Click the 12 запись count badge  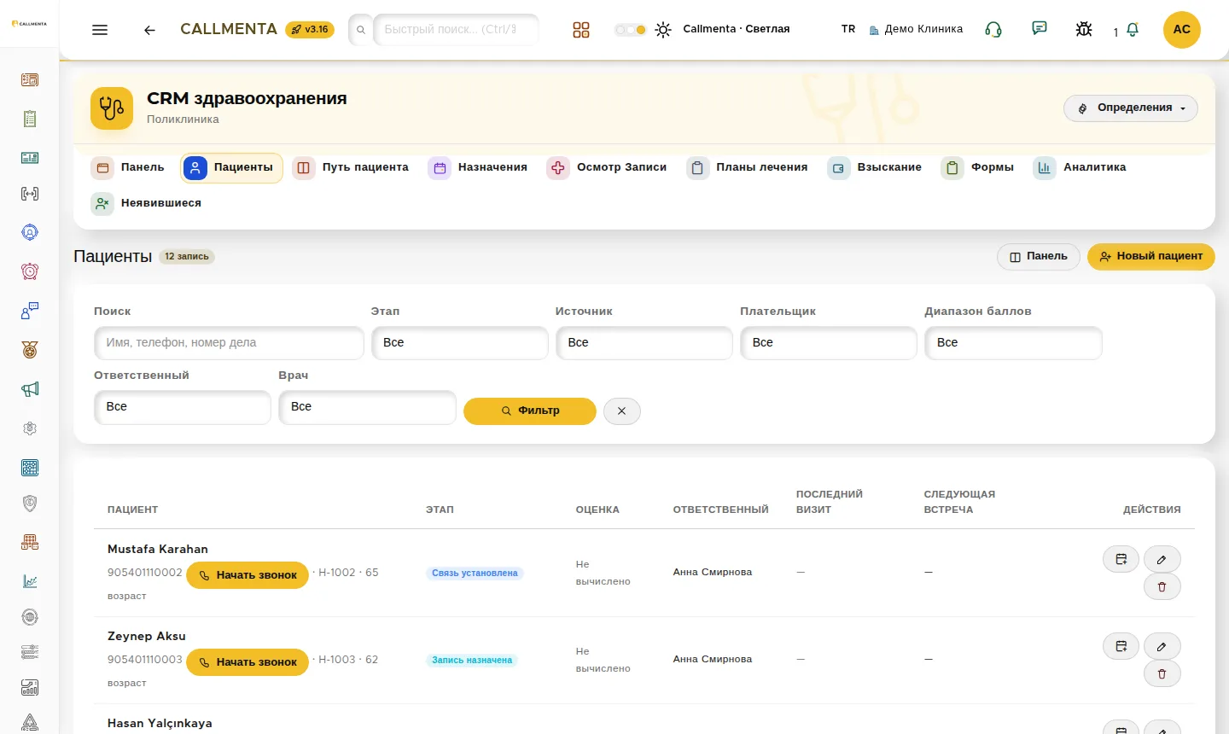point(187,257)
